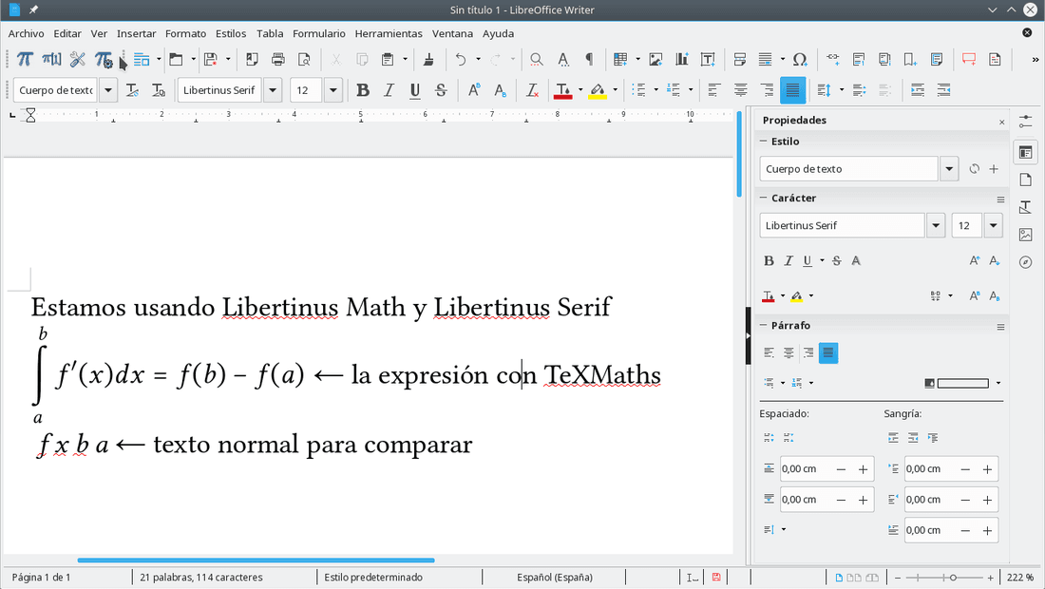Click Update Selected Style icon
The width and height of the screenshot is (1045, 589).
click(132, 90)
